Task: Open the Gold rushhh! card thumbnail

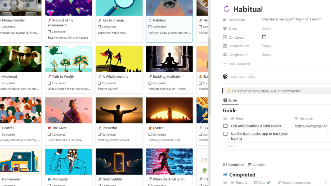Action: [x=119, y=162]
